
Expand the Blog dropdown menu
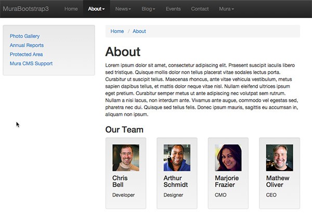(148, 9)
